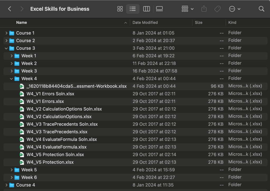Switch to icon grid view
The height and width of the screenshot is (191, 270).
click(120, 9)
